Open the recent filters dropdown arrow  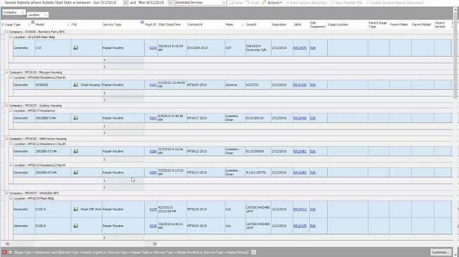(254, 253)
